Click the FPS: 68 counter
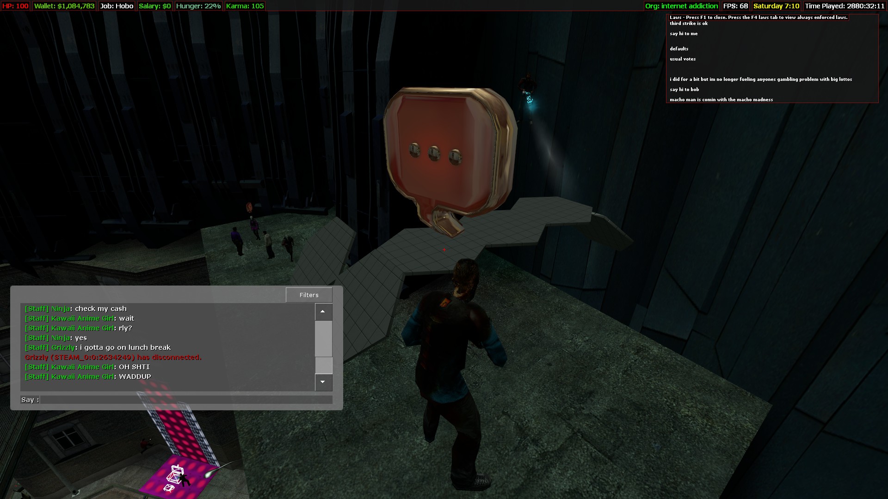The width and height of the screenshot is (888, 499). [x=735, y=6]
